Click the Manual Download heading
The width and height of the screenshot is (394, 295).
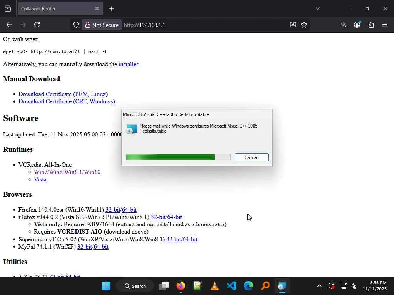[32, 79]
